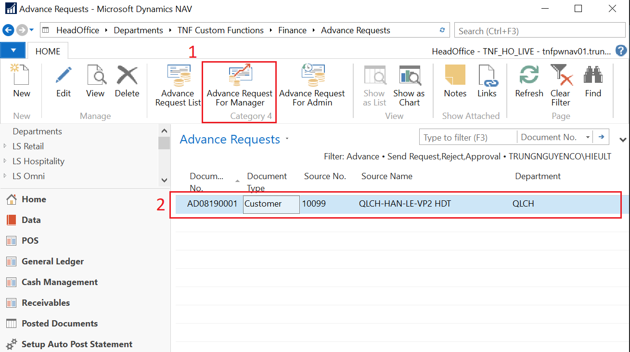Image resolution: width=630 pixels, height=352 pixels.
Task: Click Advance Requests breadcrumb
Action: tap(356, 30)
